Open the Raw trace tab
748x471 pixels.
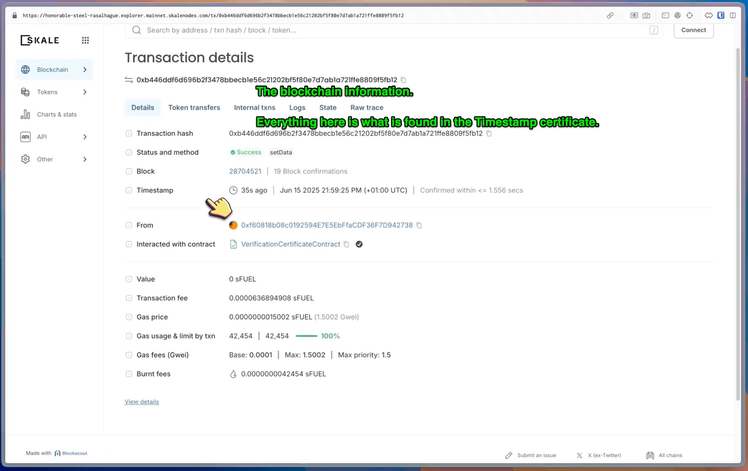pos(367,108)
